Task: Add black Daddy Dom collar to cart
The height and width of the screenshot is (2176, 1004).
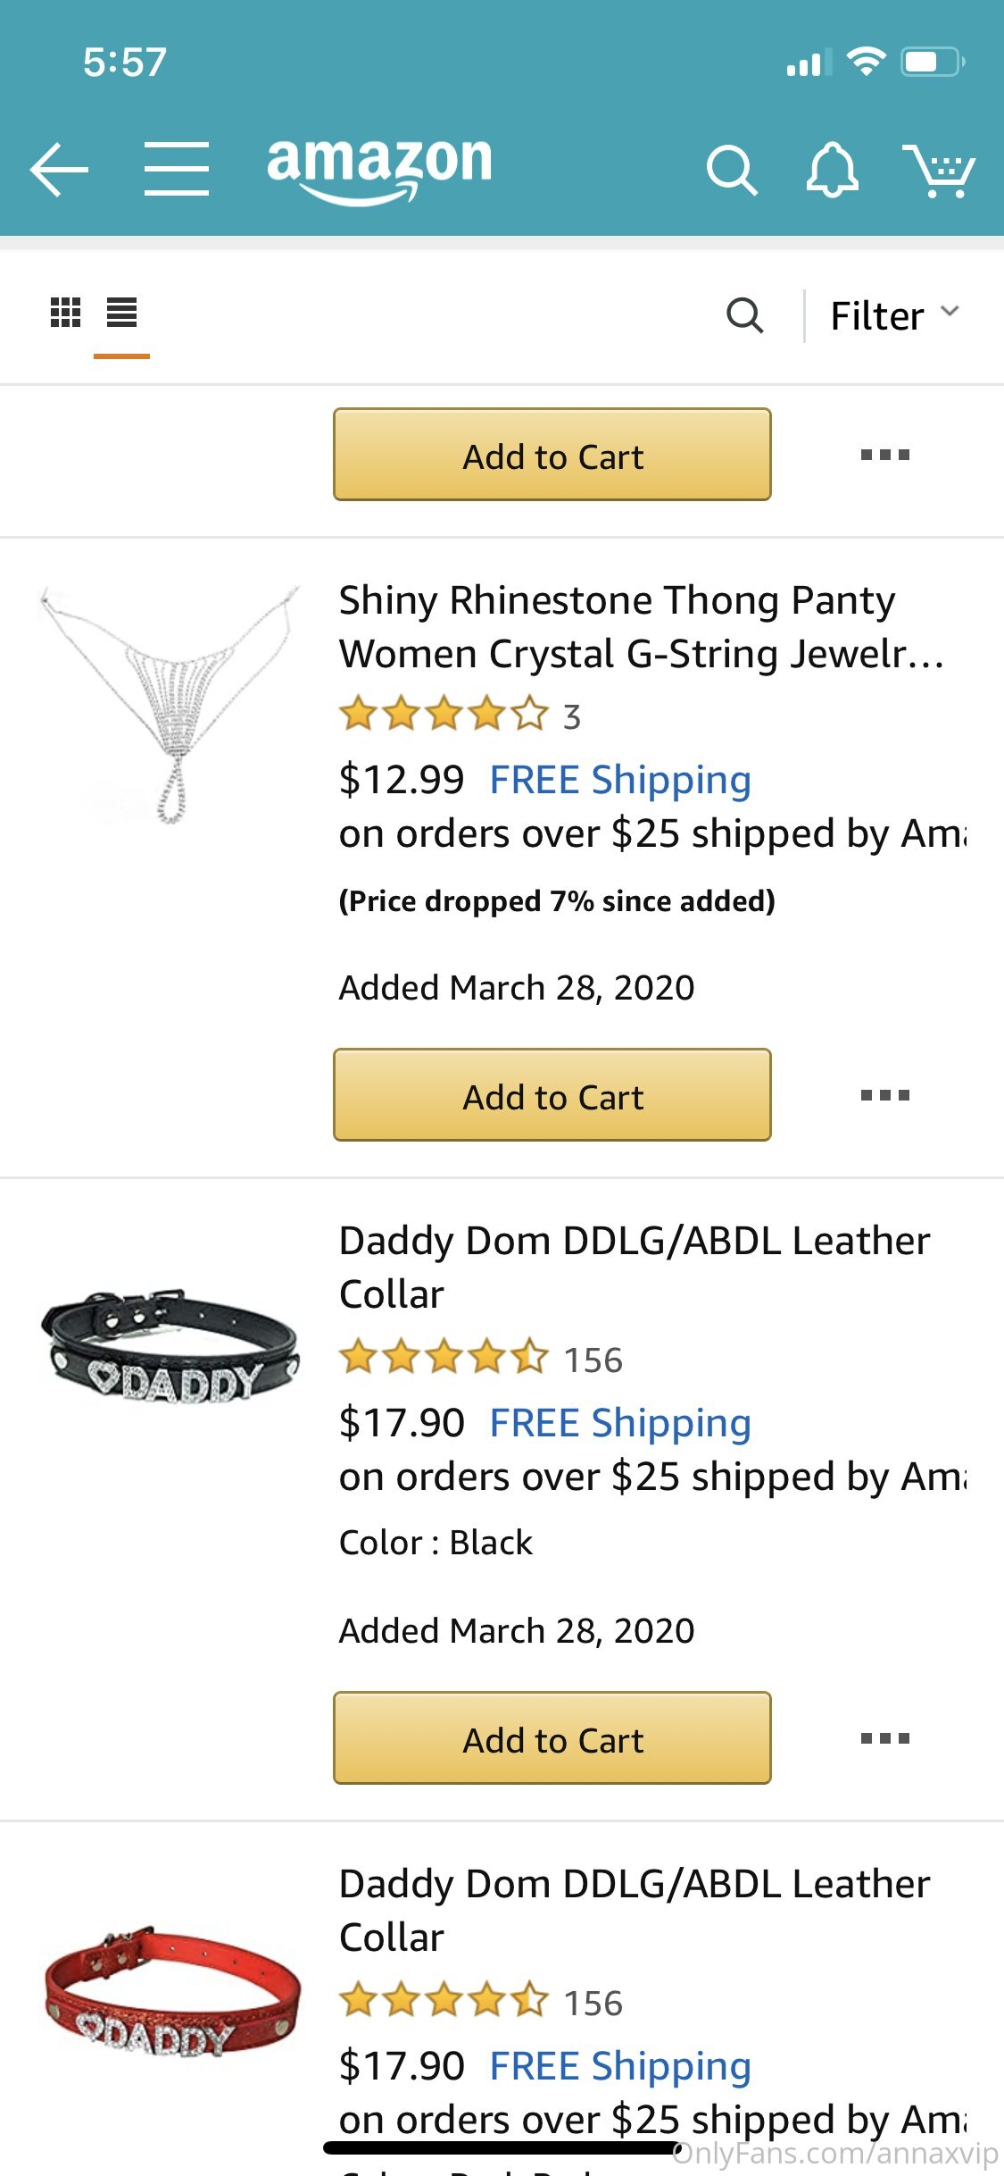Action: [x=552, y=1738]
